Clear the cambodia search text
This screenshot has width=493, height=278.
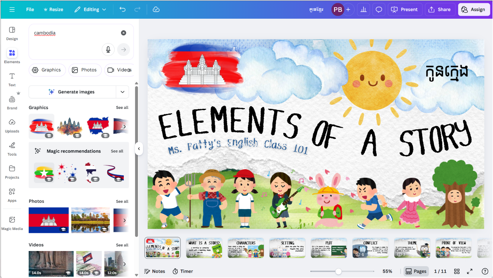[124, 33]
